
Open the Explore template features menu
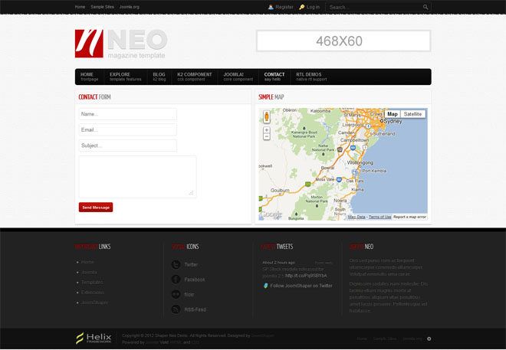(x=125, y=77)
